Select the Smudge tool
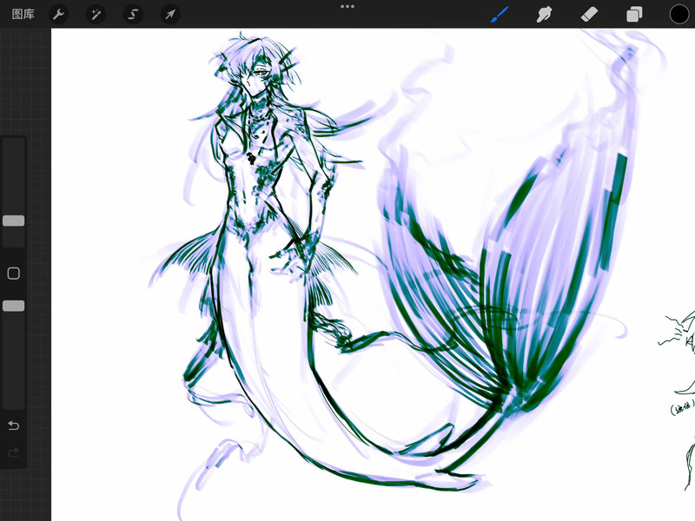Viewport: 695px width, 521px height. 545,14
